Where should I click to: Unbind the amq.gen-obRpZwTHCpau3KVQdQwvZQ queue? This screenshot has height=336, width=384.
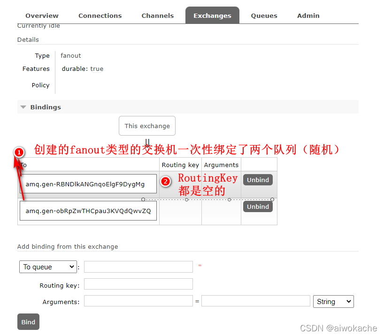(x=258, y=206)
